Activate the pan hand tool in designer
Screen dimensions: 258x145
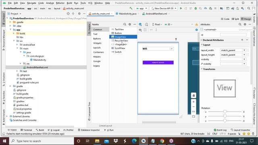click(x=193, y=95)
